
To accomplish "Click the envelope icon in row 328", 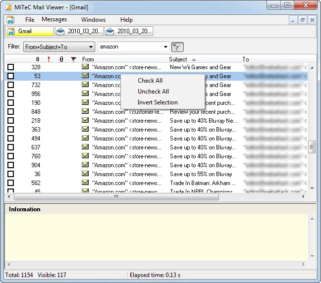I will click(85, 67).
